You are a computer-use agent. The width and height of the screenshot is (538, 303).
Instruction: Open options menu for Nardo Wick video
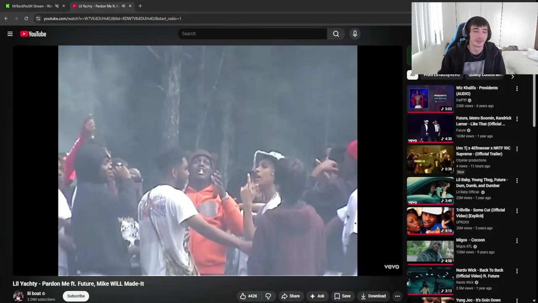(517, 271)
